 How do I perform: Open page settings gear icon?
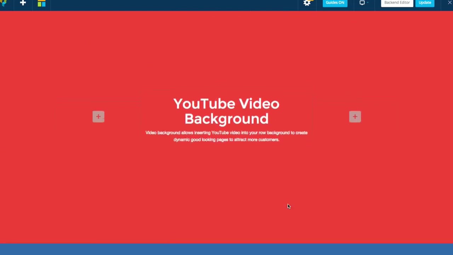pos(307,3)
